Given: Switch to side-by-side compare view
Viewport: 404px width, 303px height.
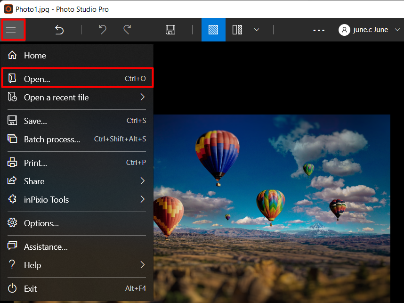Looking at the screenshot, I should point(237,30).
